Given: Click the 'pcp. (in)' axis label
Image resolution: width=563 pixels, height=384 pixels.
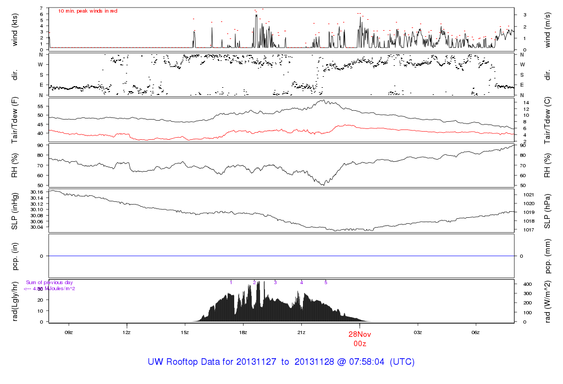Looking at the screenshot, I should [15, 256].
